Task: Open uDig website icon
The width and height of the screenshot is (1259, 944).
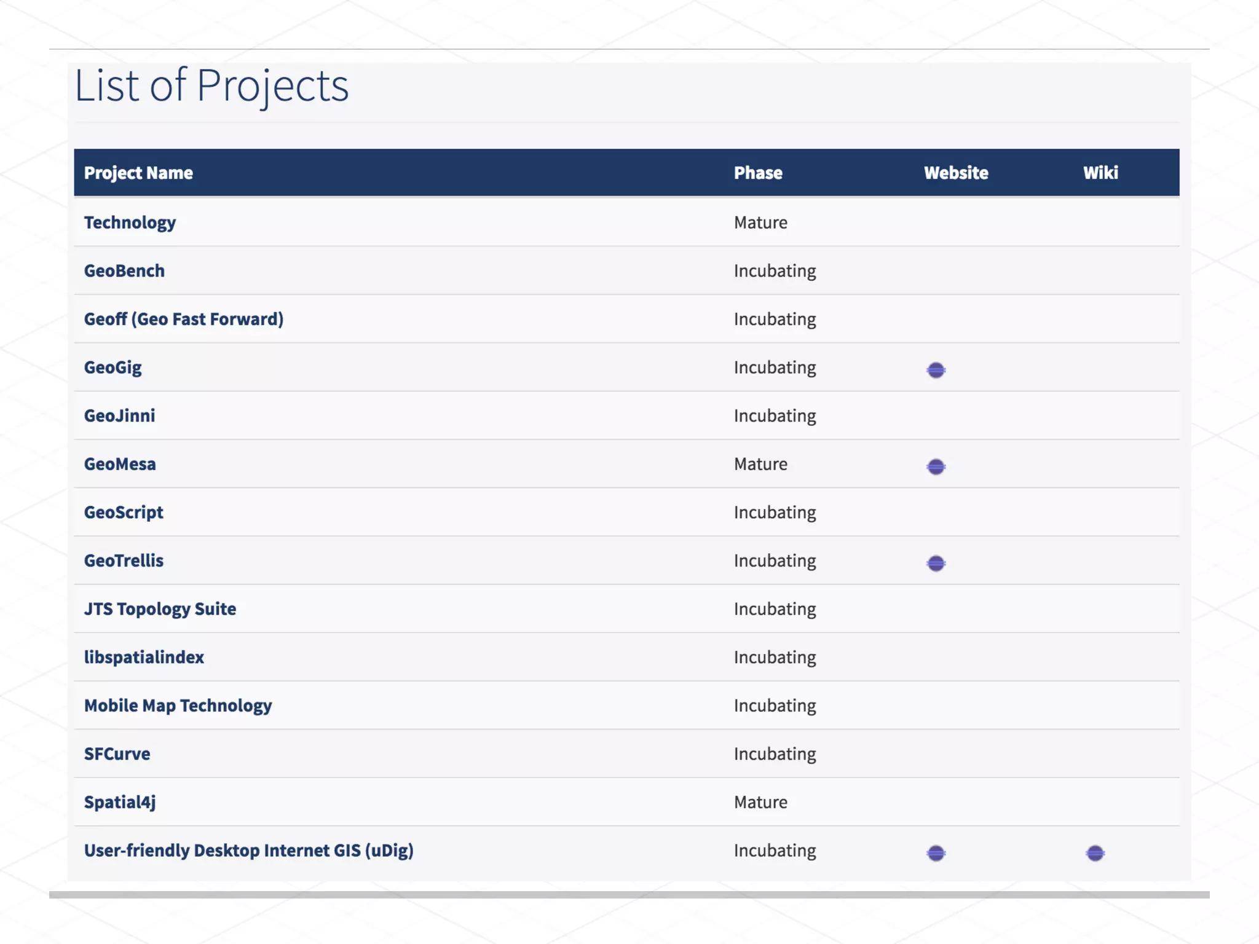Action: 936,853
